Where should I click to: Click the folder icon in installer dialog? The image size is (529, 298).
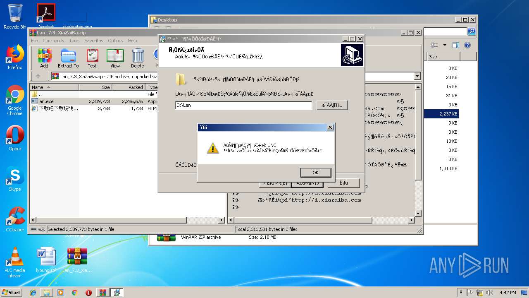[181, 79]
